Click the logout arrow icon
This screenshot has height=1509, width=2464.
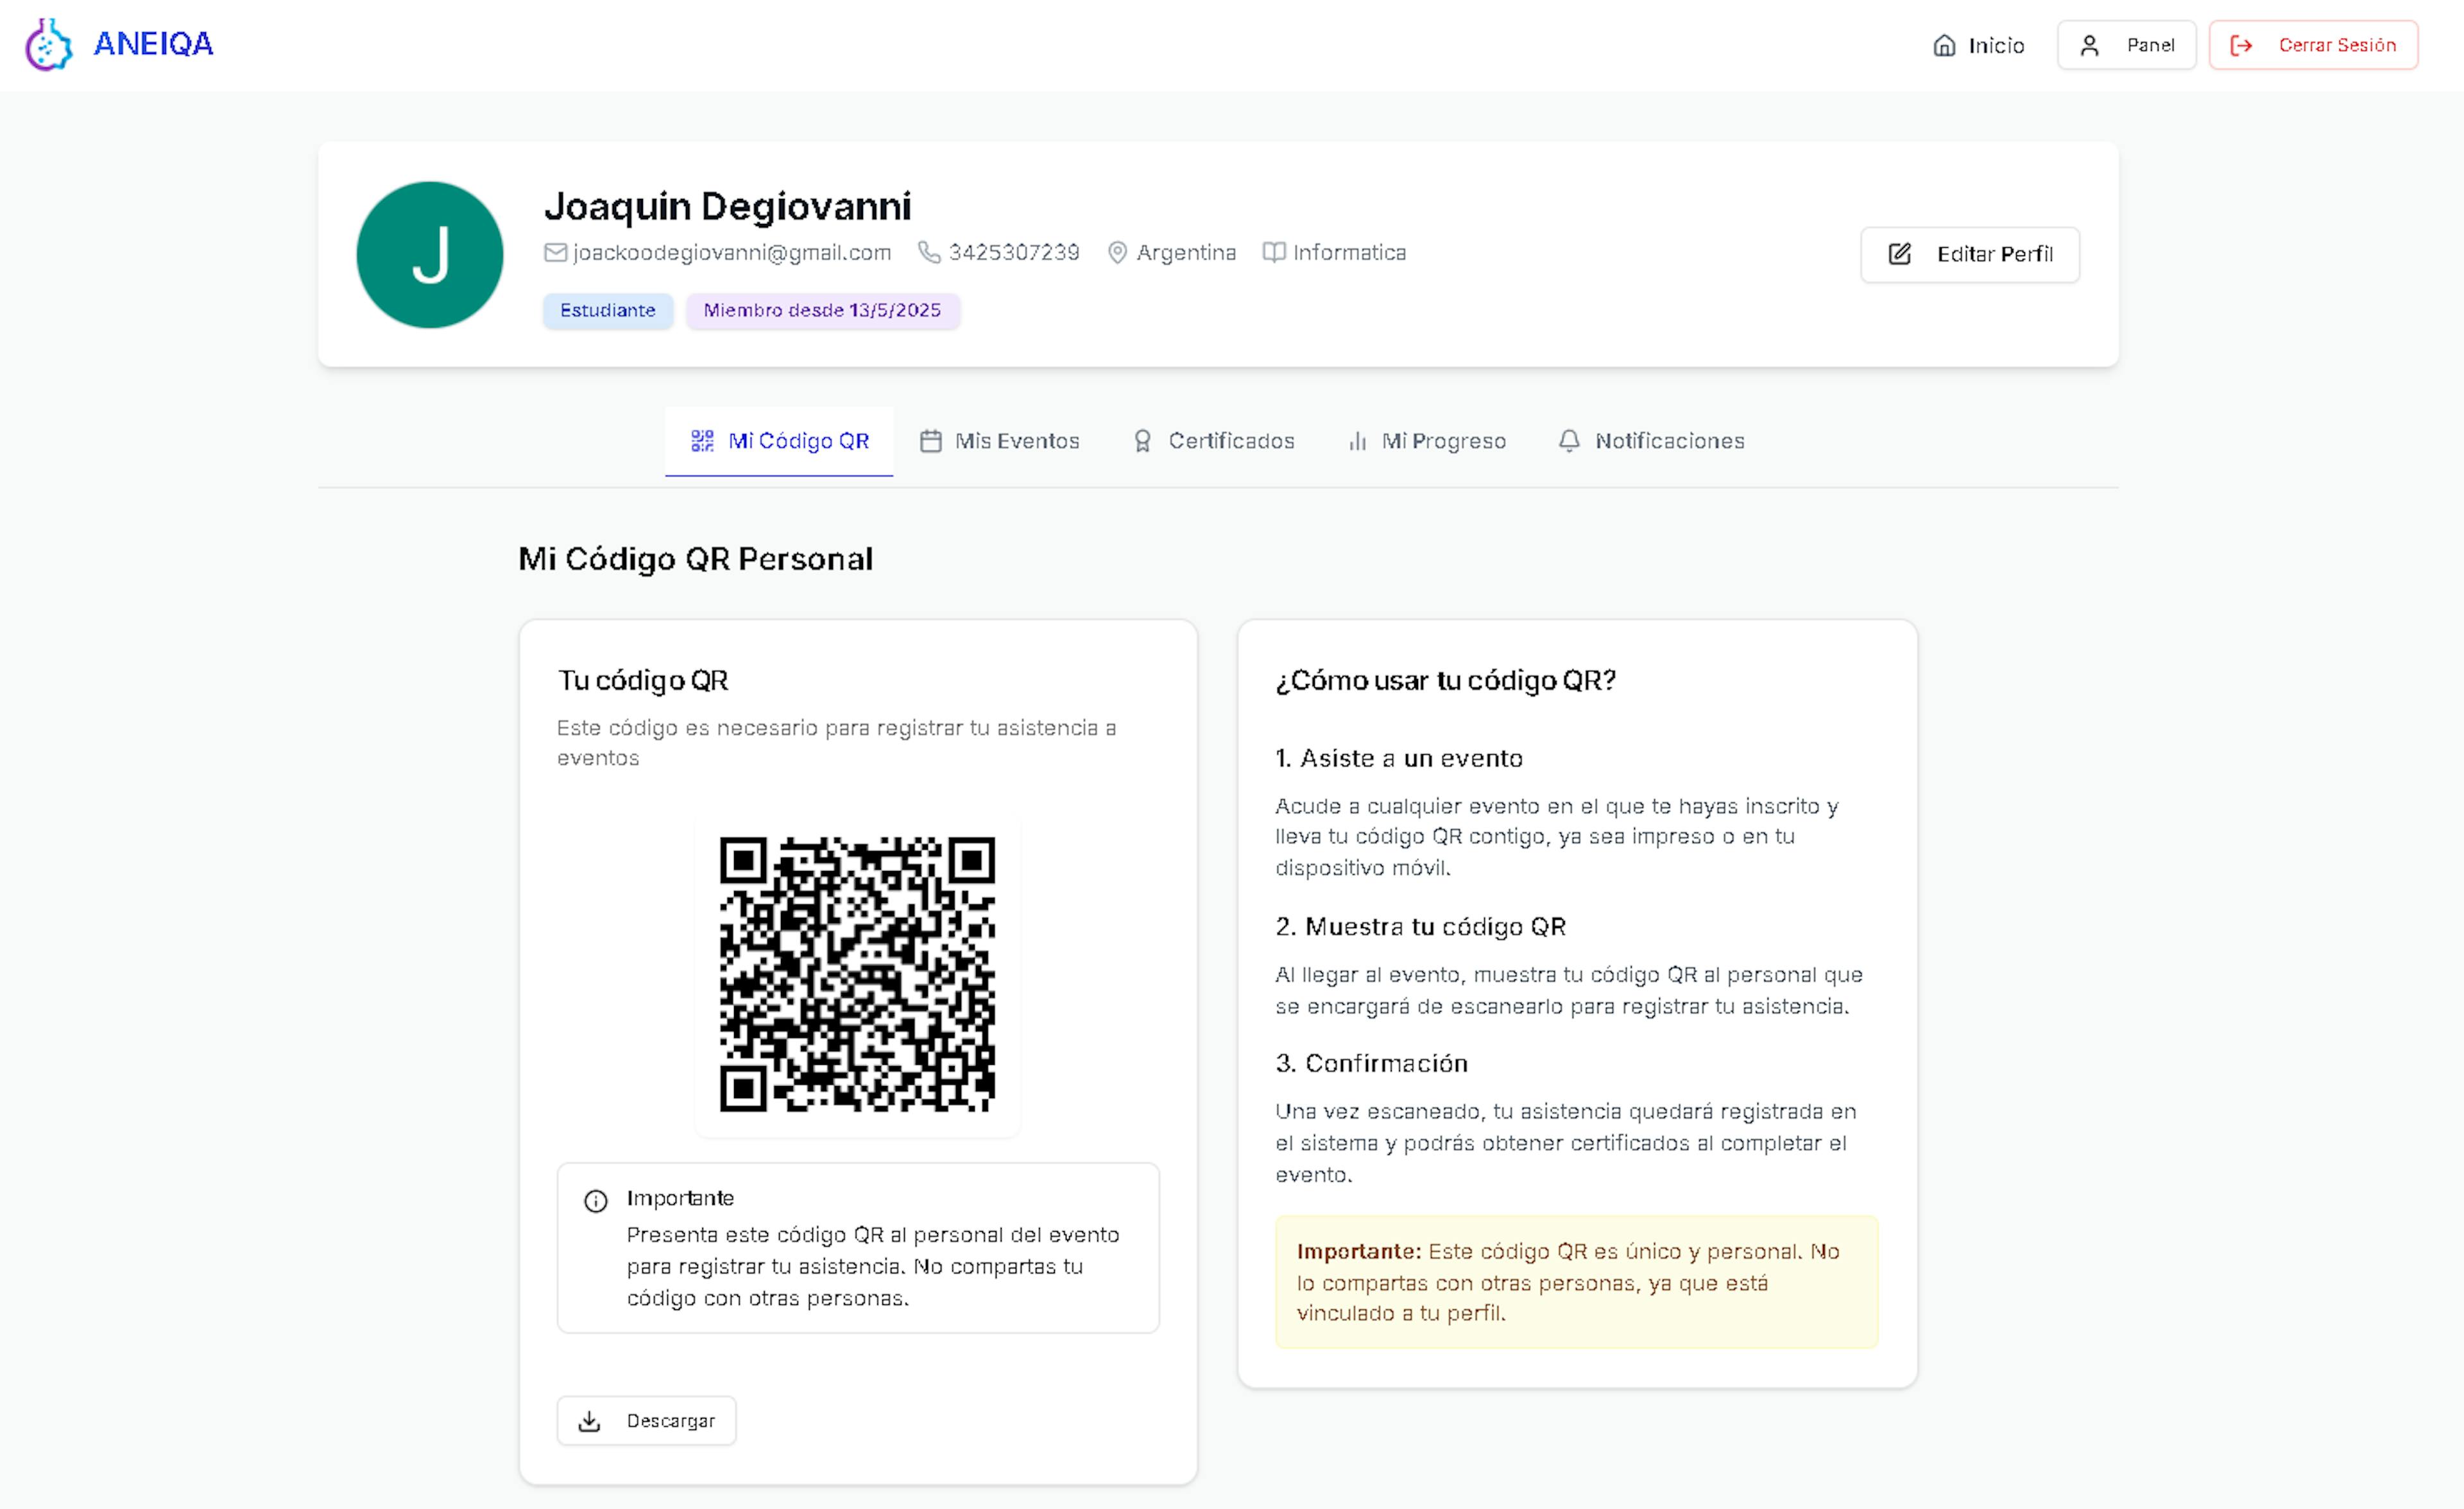2241,46
